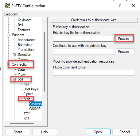Collapse the Auth tree node
Viewport: 140px width, 136px height.
pyautogui.click(x=20, y=99)
